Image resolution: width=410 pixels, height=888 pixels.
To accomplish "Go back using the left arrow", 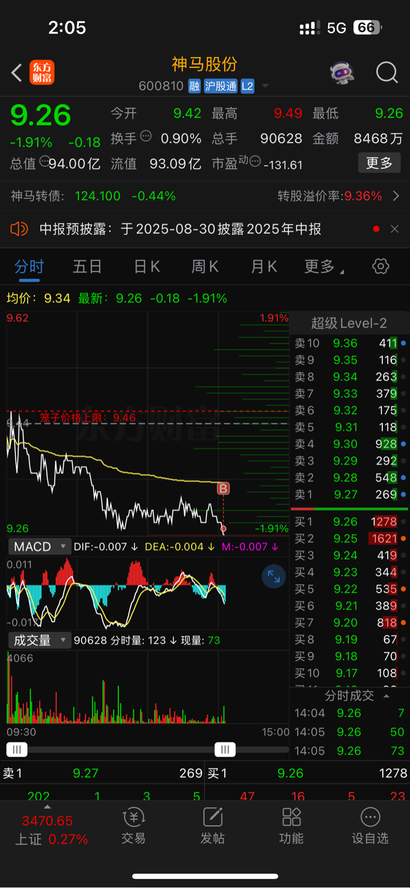I will point(17,73).
